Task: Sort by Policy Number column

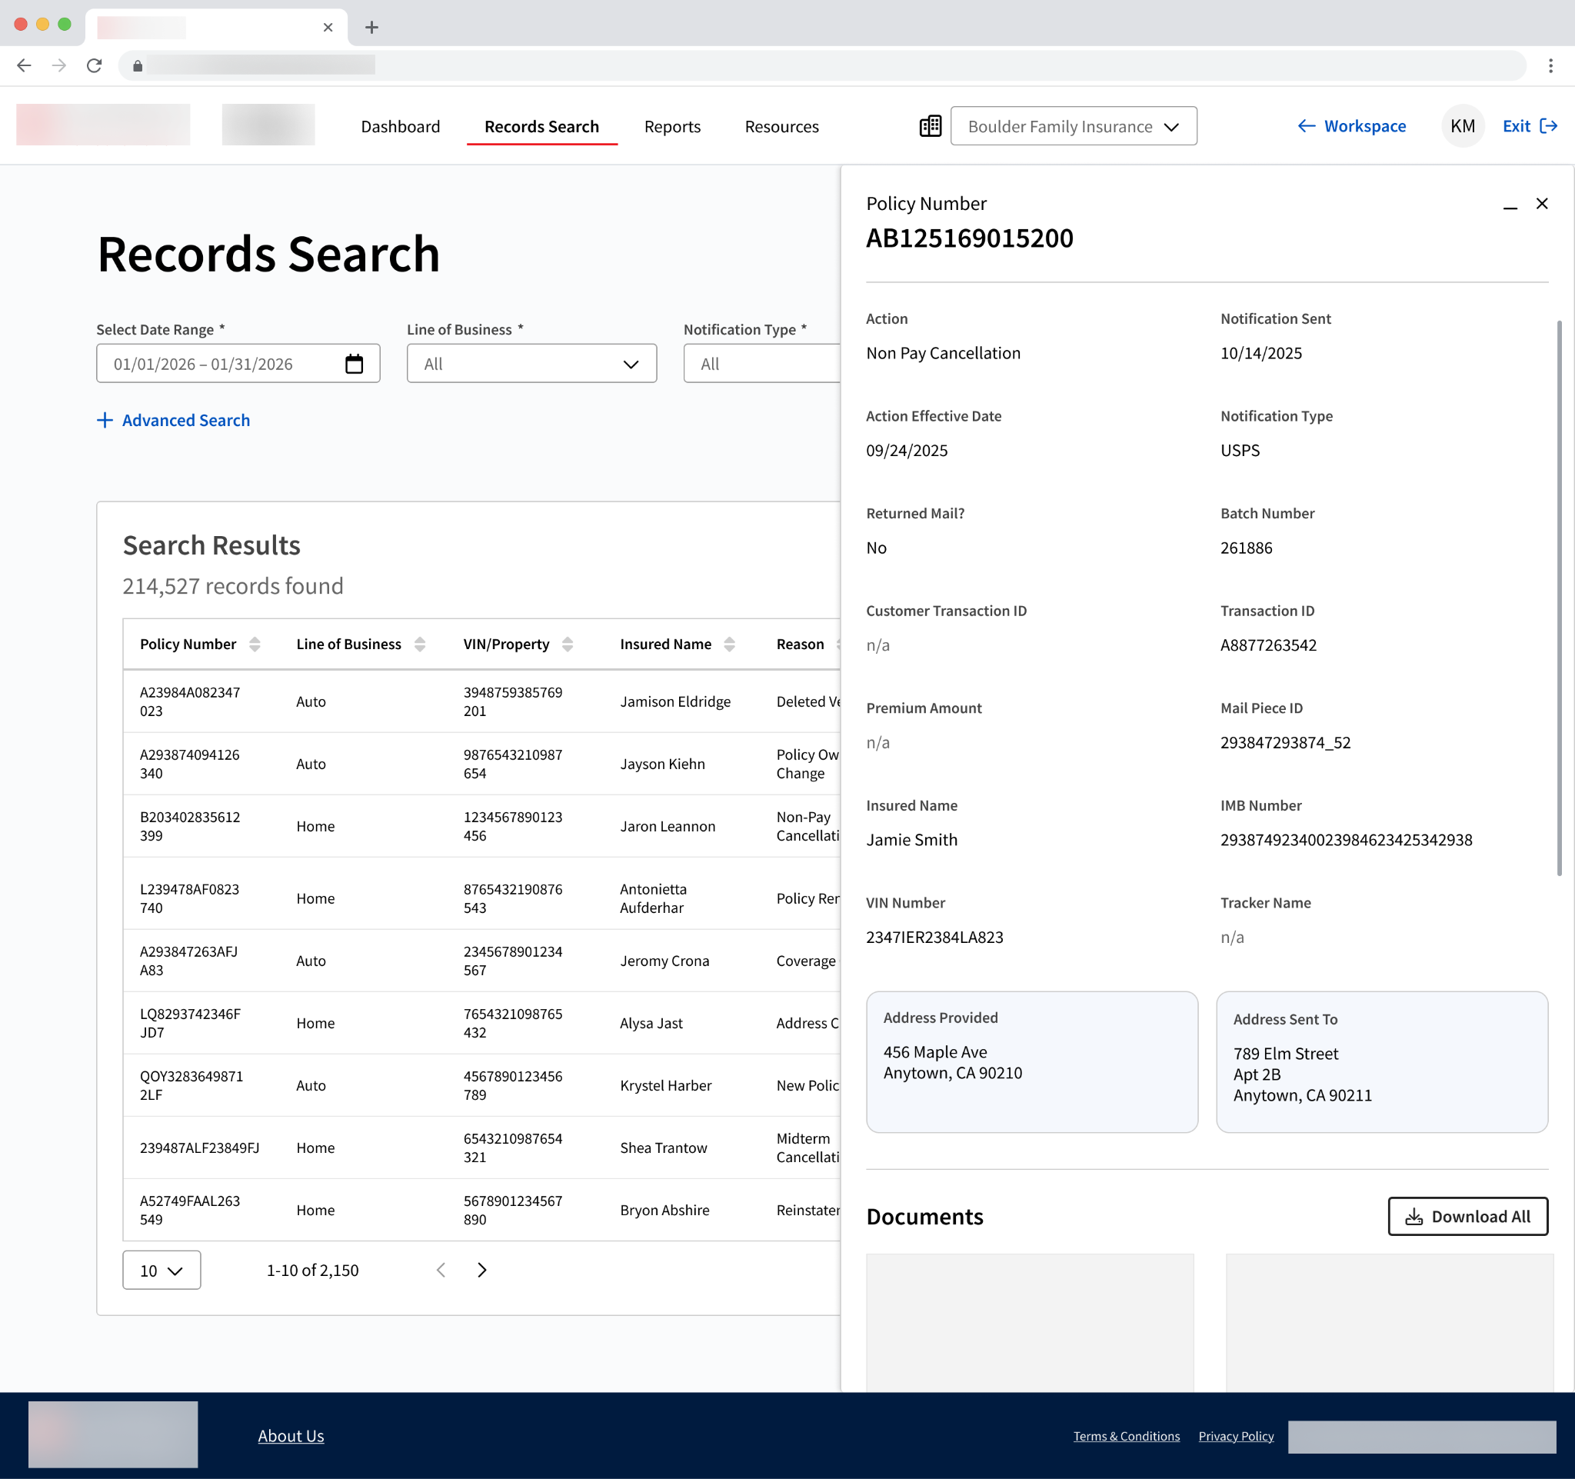Action: point(255,644)
